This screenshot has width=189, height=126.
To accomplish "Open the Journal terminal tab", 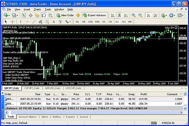I will coord(83,117).
